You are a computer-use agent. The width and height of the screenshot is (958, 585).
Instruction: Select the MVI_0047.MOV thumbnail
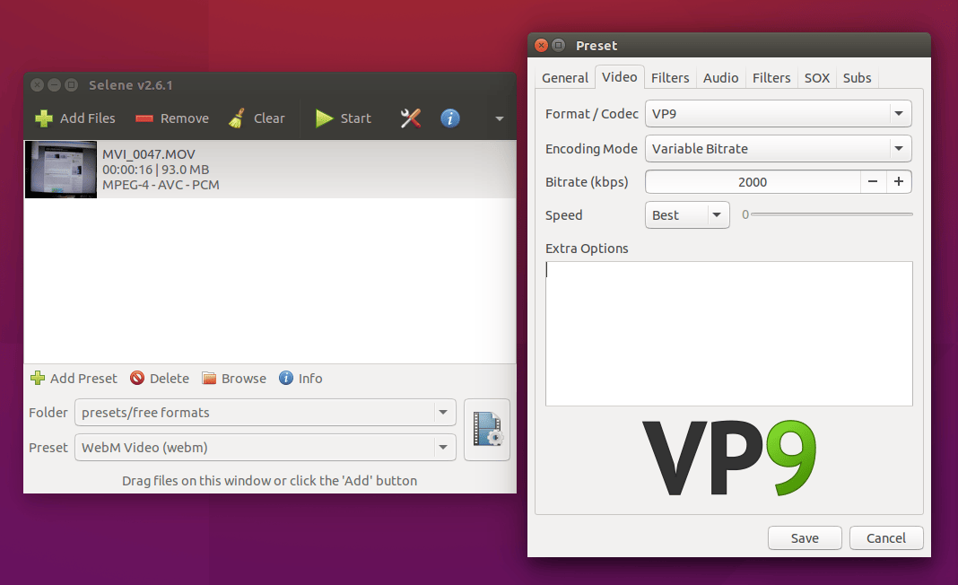click(60, 170)
